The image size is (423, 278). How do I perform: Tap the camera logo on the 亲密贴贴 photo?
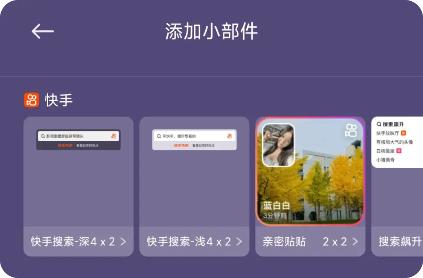coord(351,130)
